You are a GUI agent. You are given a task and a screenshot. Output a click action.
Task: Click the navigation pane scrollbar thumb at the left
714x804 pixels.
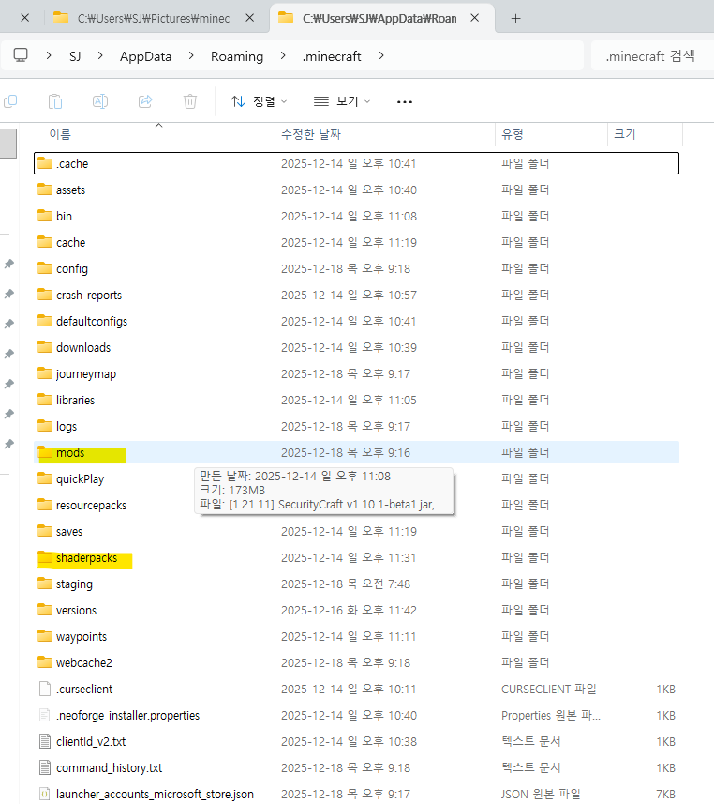pos(8,143)
